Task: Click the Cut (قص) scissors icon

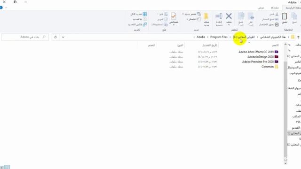Action: tap(277, 14)
